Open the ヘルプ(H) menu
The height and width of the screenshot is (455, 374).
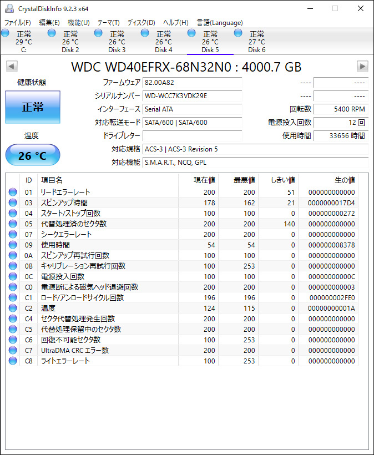pyautogui.click(x=176, y=23)
